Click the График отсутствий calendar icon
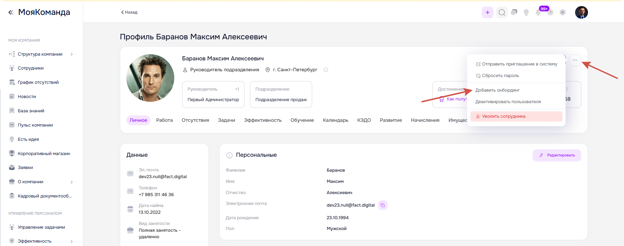 coord(12,82)
